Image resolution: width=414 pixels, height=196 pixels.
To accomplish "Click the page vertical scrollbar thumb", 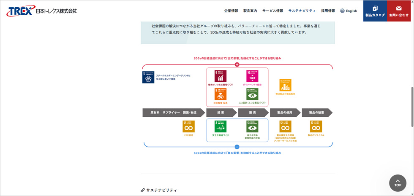I will point(412,106).
